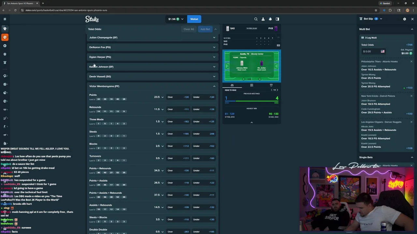Image resolution: width=417 pixels, height=234 pixels.
Task: Open a new browser tab
Action: [x=43, y=3]
